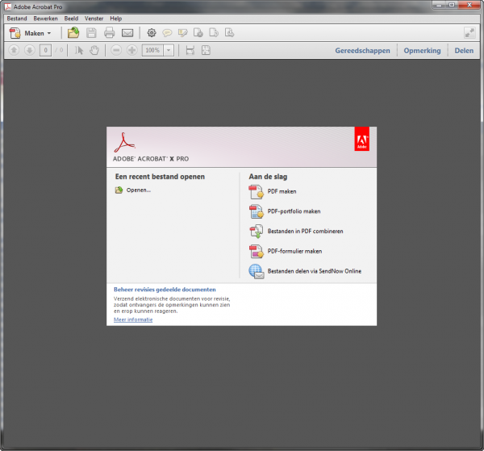484x451 pixels.
Task: Open the Bestand menu
Action: [17, 19]
